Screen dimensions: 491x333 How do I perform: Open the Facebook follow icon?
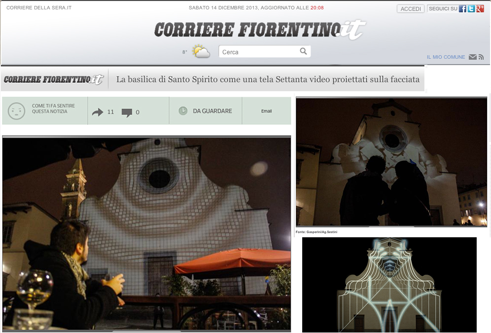coord(462,8)
